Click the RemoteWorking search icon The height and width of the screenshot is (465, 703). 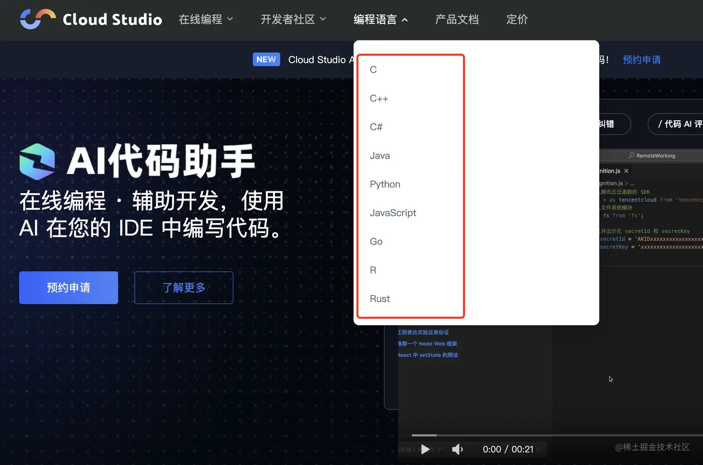click(x=631, y=155)
